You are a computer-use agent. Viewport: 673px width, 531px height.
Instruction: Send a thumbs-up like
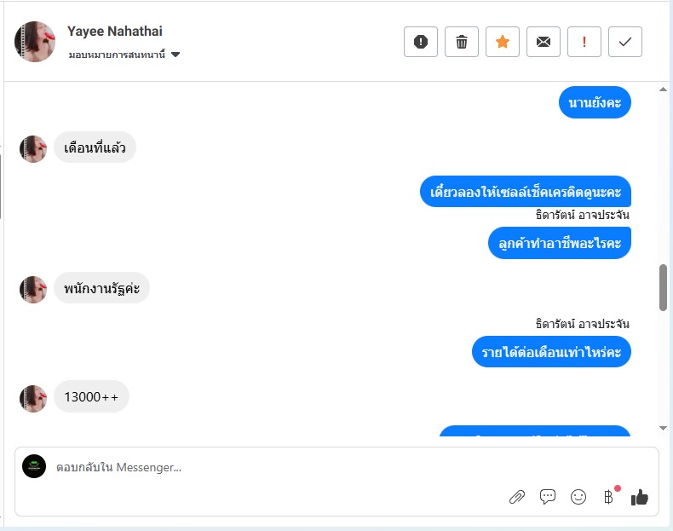coord(640,497)
